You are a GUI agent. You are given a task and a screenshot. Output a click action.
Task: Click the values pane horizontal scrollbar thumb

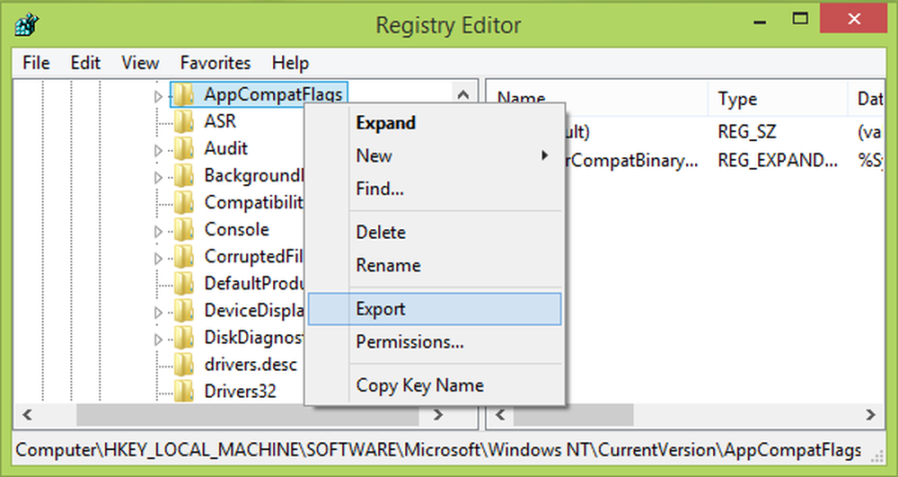click(573, 415)
